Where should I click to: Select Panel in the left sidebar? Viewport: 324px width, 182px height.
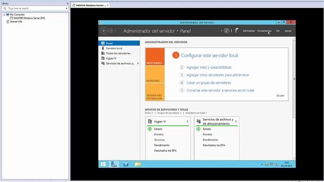pyautogui.click(x=119, y=43)
